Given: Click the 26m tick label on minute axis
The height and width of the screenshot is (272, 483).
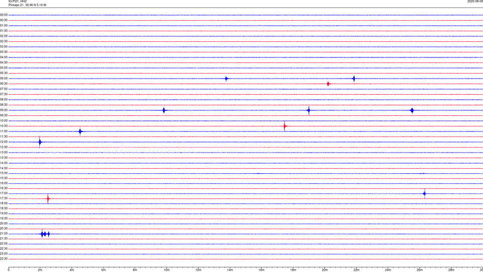Looking at the screenshot, I should click(x=420, y=270).
